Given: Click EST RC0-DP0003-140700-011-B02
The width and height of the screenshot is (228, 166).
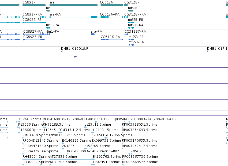Looking at the screenshot, I should [x=98, y=154].
